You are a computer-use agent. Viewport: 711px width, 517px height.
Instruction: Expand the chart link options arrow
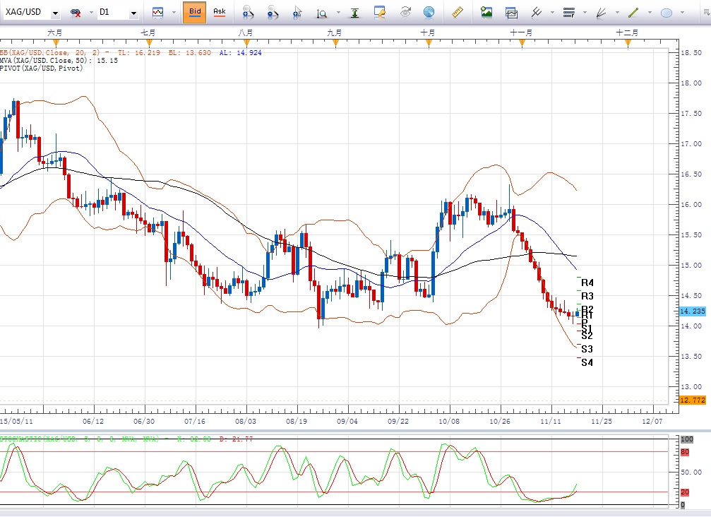(x=91, y=13)
